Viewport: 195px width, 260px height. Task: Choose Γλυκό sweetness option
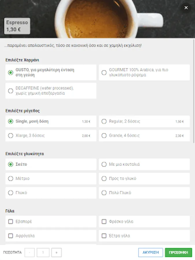pyautogui.click(x=11, y=193)
